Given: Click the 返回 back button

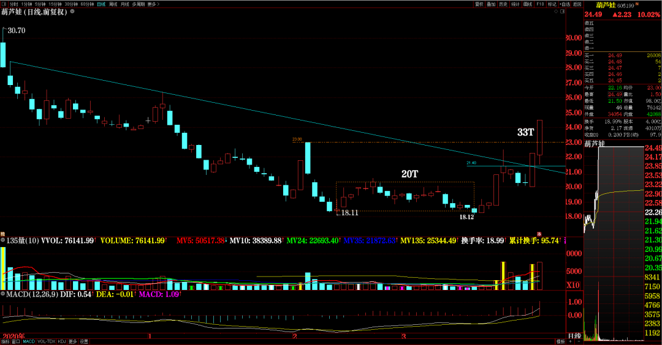Looking at the screenshot, I should coord(577,4).
